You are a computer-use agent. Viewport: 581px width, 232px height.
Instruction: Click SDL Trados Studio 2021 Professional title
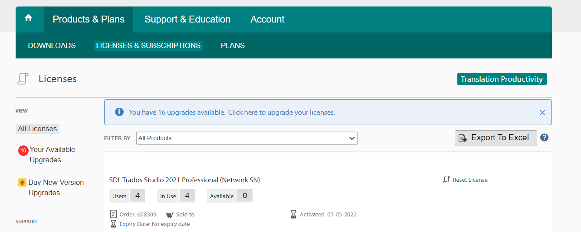coord(184,180)
